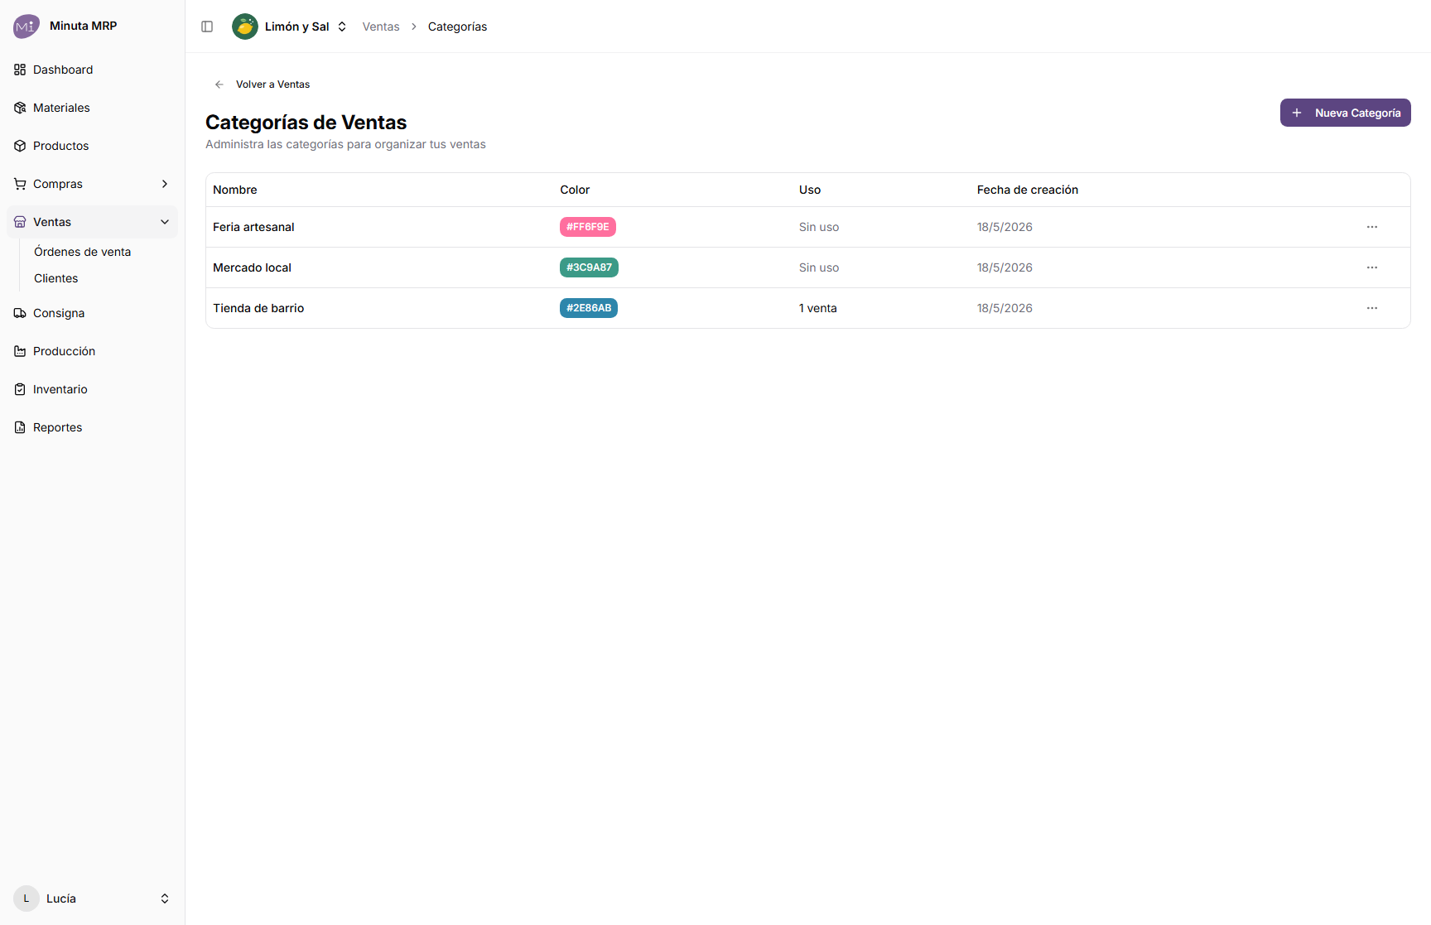Click Ventas in the breadcrumb

tap(381, 26)
